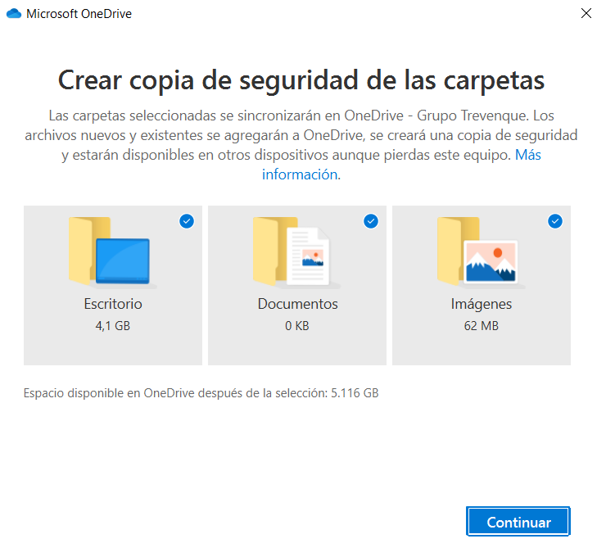The height and width of the screenshot is (557, 606).
Task: Click the '62 MB' size text
Action: (x=482, y=326)
